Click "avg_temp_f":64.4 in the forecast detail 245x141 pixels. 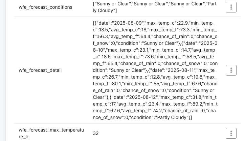coord(130,36)
